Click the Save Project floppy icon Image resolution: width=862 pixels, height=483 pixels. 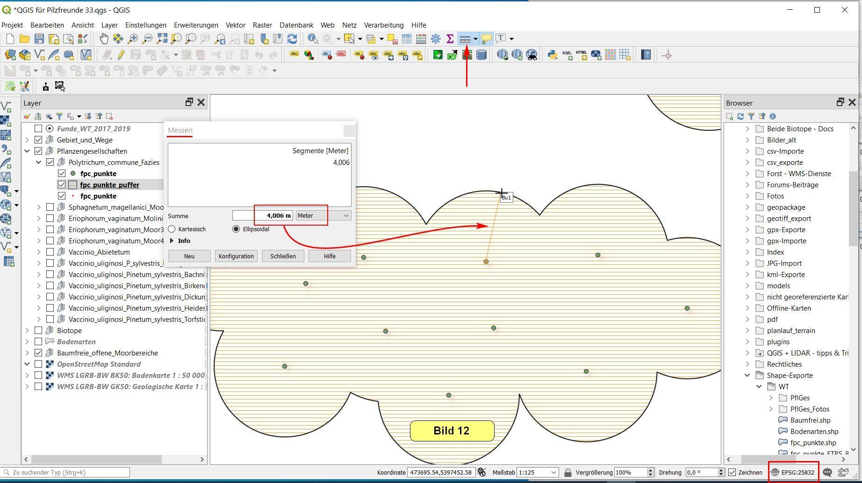coord(39,39)
